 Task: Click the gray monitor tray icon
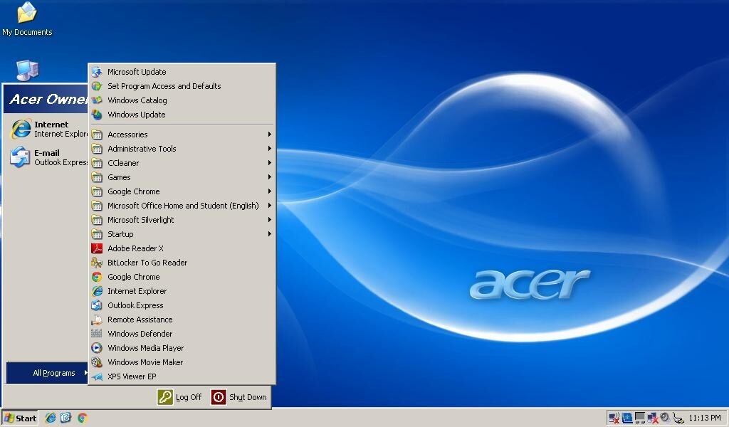tap(640, 418)
